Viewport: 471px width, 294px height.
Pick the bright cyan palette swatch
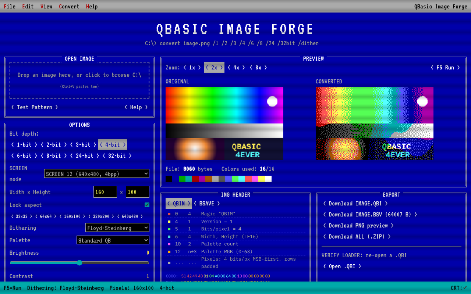click(x=242, y=179)
